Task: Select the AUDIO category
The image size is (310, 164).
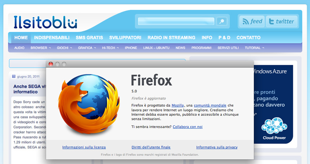Action: pos(19,48)
